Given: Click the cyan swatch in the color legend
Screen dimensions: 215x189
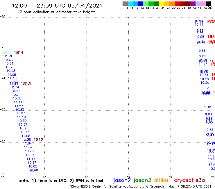Looking at the screenshot, I should [130, 3].
